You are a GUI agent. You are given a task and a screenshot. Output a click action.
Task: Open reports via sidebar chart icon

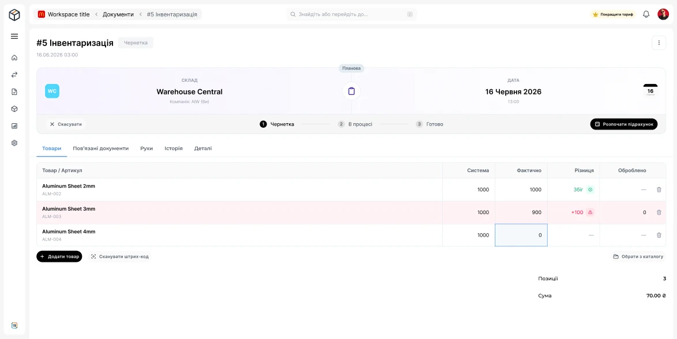14,126
